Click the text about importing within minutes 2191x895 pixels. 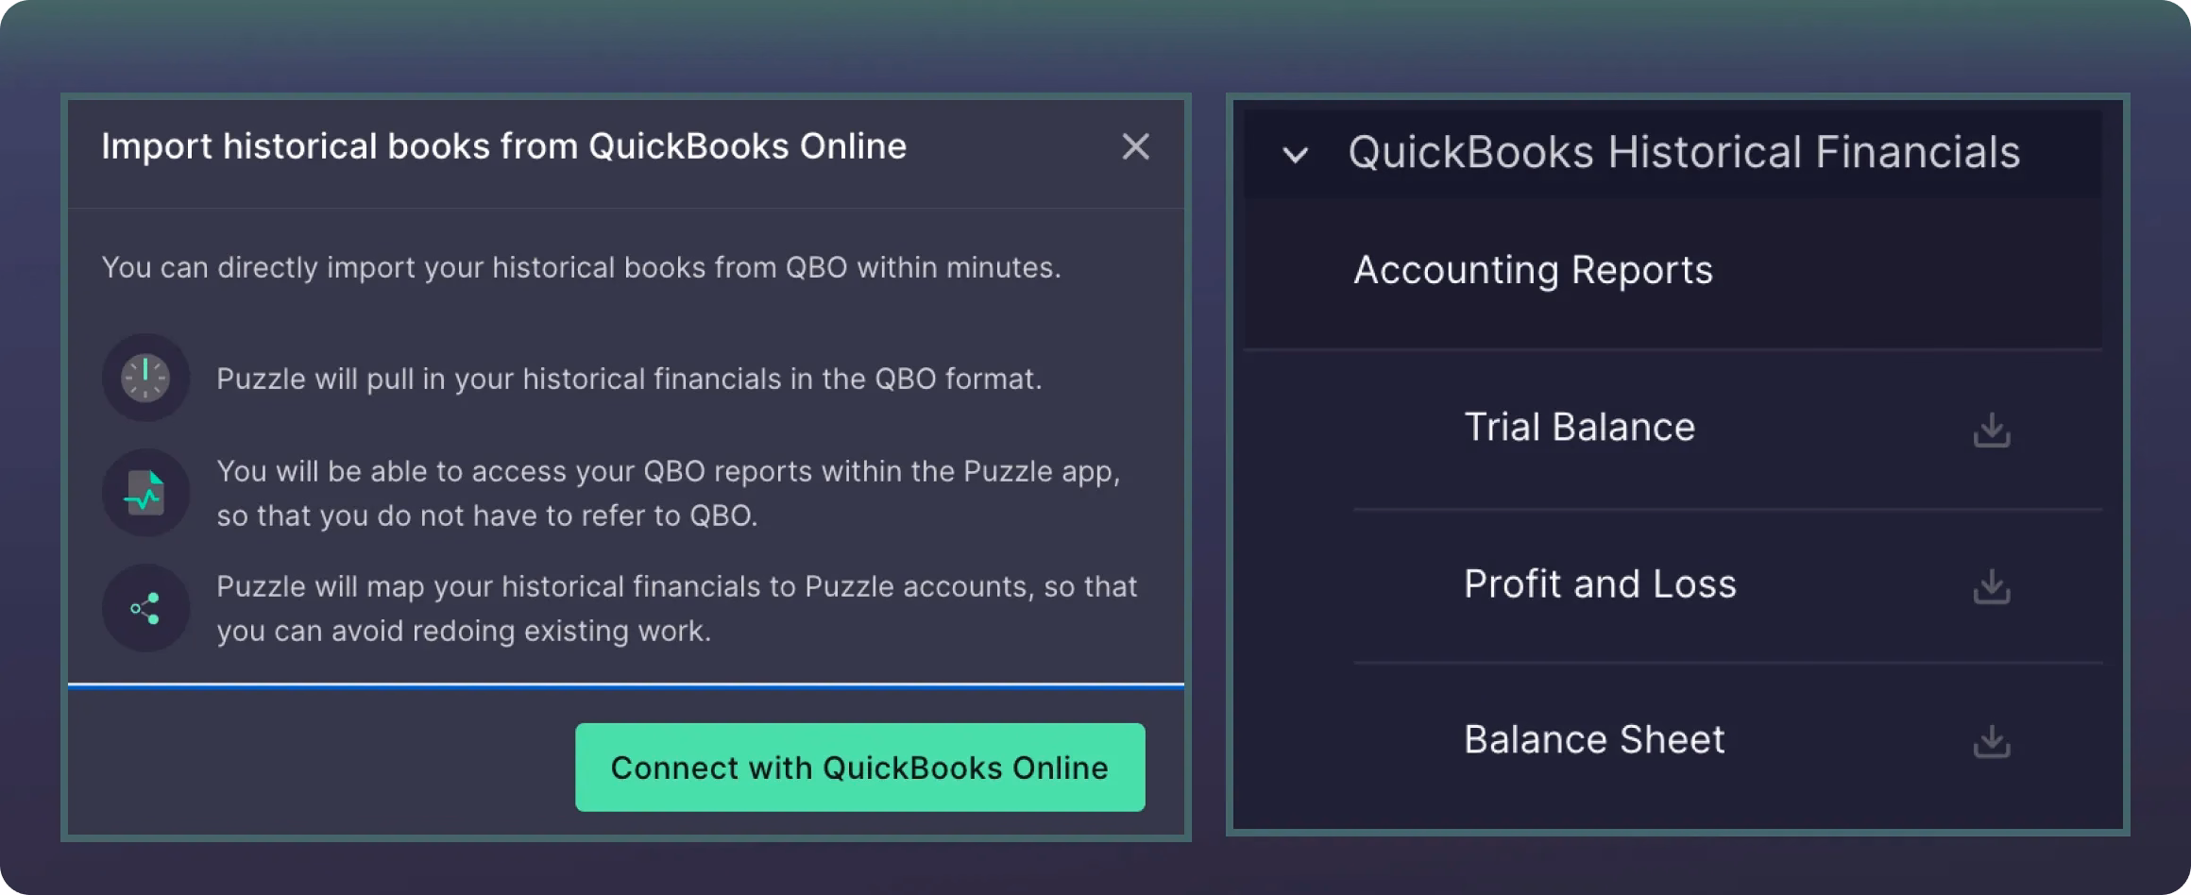point(581,267)
